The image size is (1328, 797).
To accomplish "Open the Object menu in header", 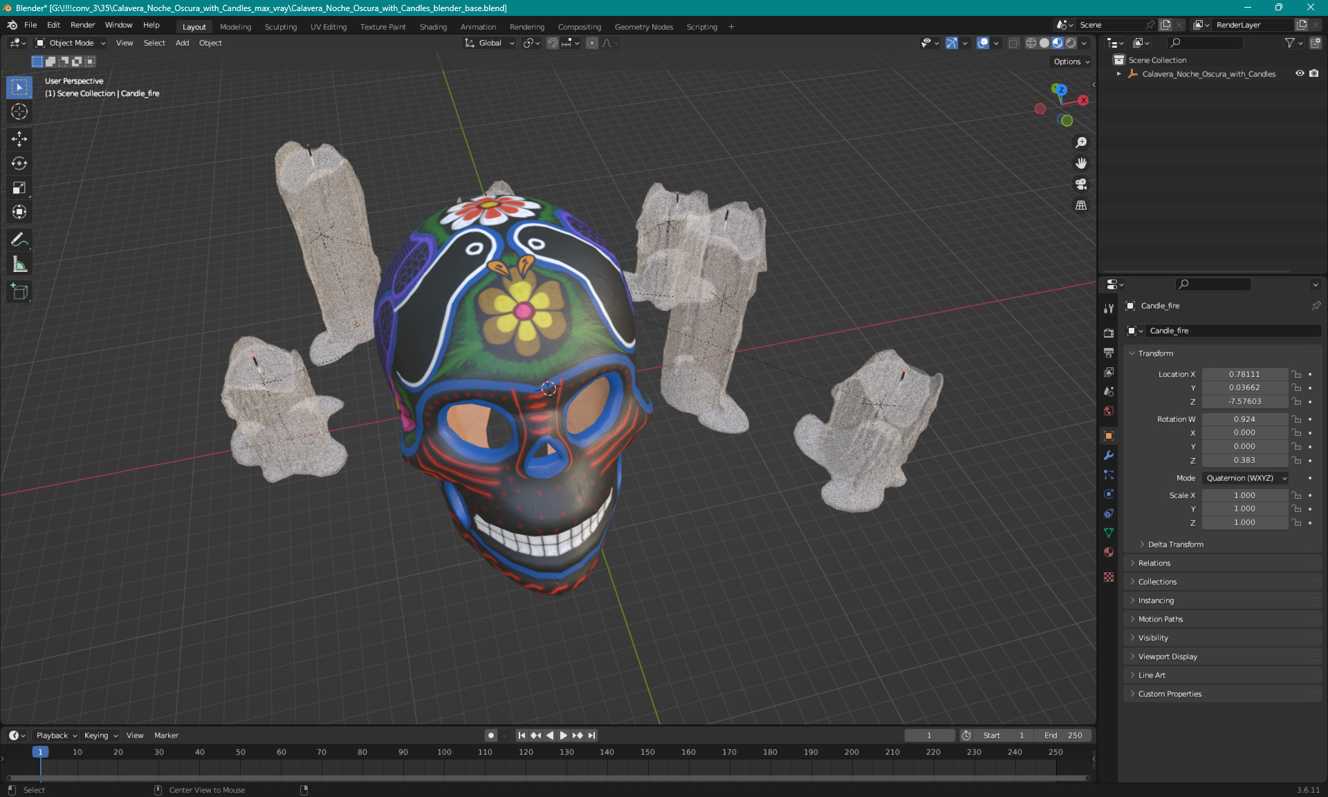I will 210,43.
